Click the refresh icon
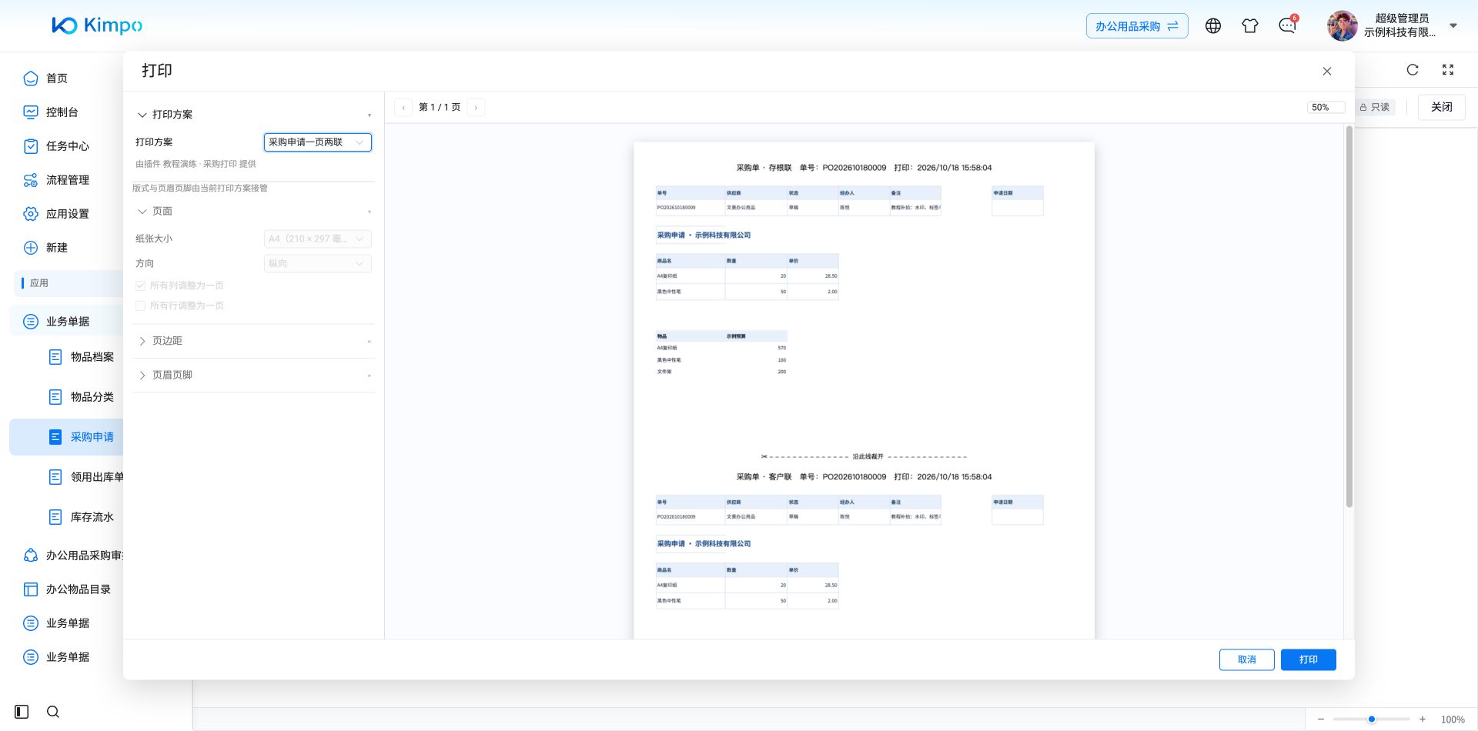This screenshot has height=731, width=1478. tap(1413, 70)
